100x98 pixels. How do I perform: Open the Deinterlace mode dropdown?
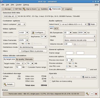(x=33, y=47)
